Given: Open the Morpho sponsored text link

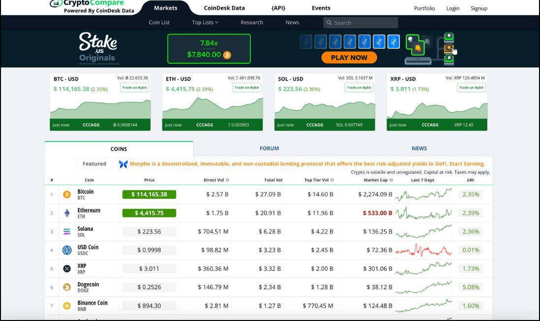Looking at the screenshot, I should [307, 164].
